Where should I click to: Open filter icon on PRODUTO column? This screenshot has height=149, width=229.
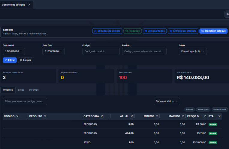pyautogui.click(x=45, y=116)
